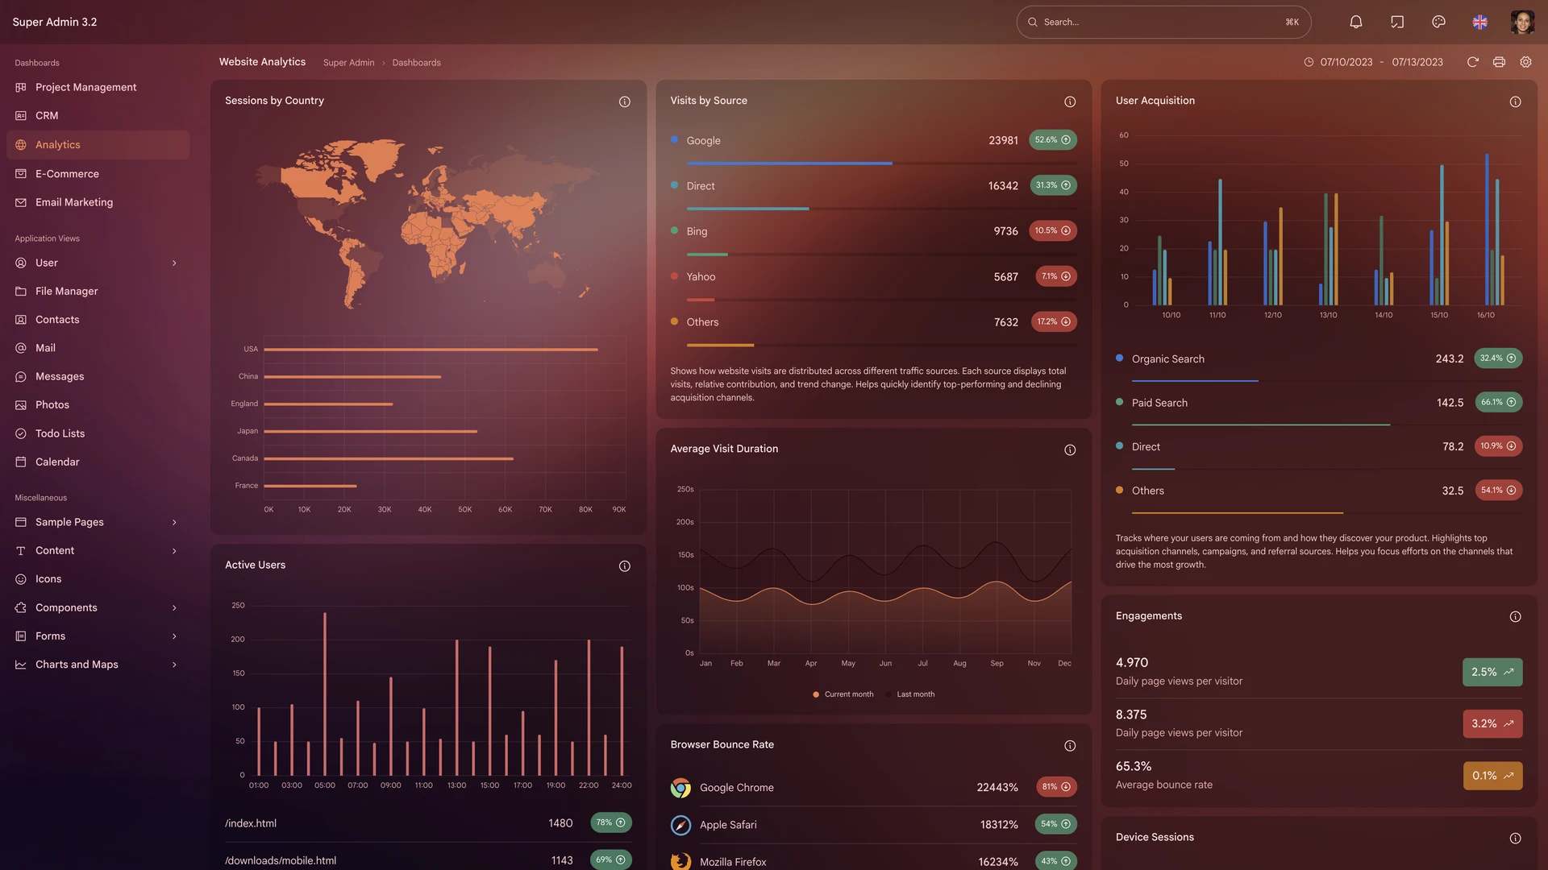Select Analytics in the sidebar

point(98,145)
